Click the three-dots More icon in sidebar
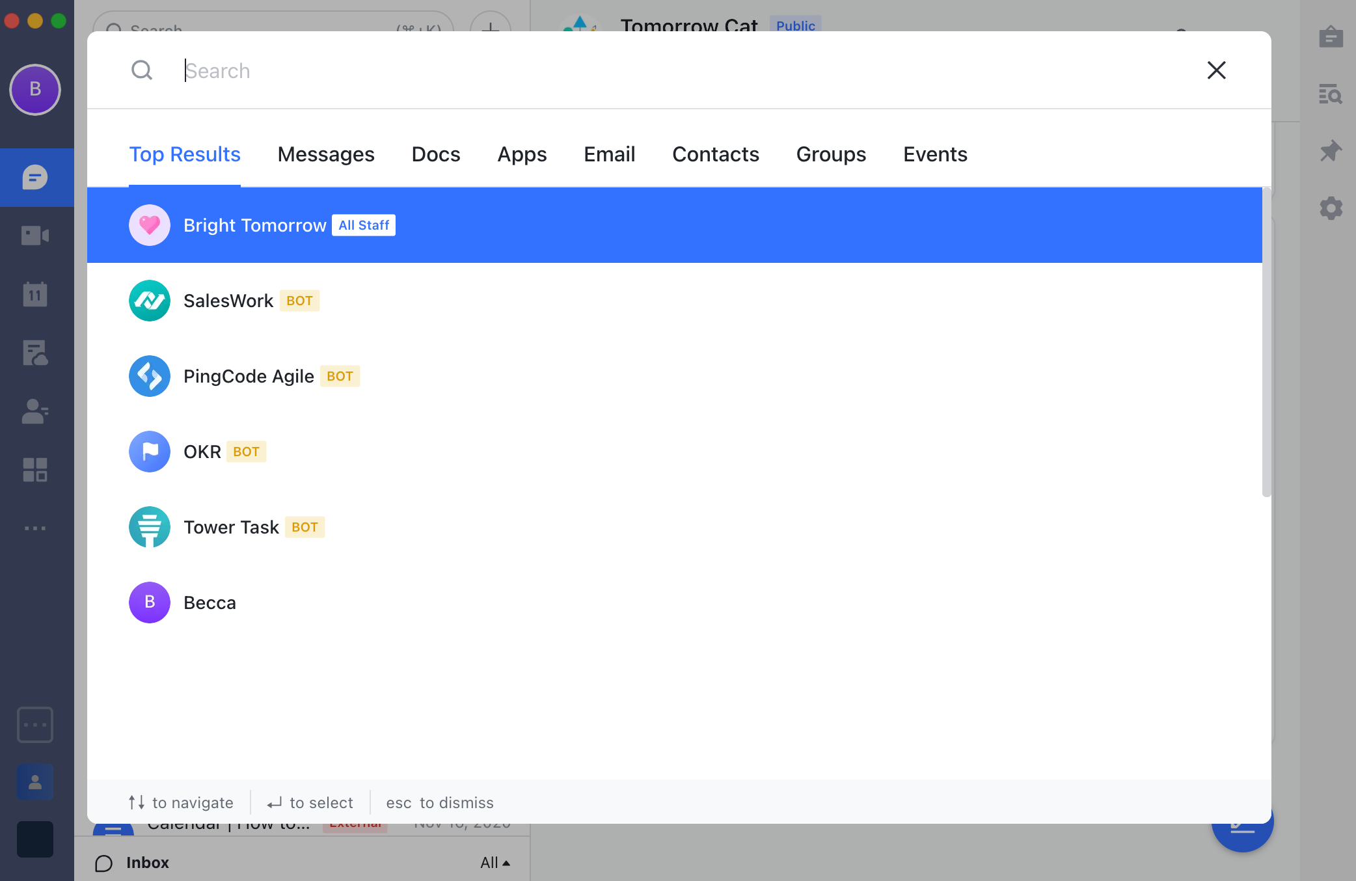 [x=35, y=528]
